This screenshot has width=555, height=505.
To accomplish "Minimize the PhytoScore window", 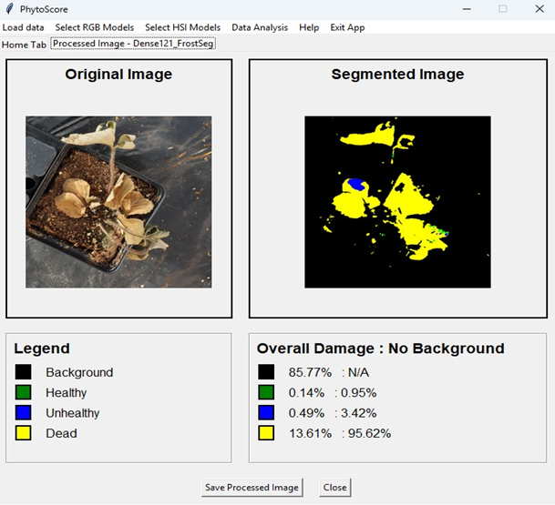I will pyautogui.click(x=467, y=9).
